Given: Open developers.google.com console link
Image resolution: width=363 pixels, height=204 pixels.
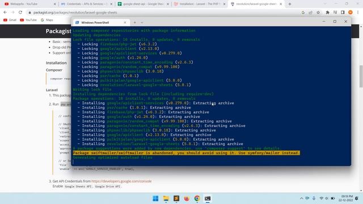Looking at the screenshot, I should click(121, 181).
